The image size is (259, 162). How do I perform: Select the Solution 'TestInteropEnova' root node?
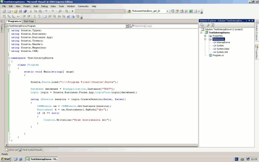coord(224,29)
